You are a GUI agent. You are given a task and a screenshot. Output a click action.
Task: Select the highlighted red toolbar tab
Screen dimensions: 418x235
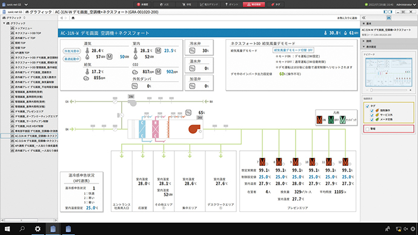pyautogui.click(x=254, y=4)
